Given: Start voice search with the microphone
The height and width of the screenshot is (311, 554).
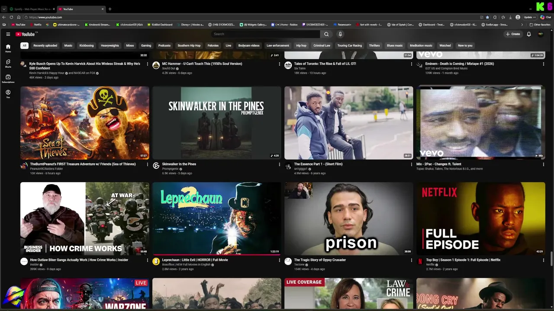Looking at the screenshot, I should coord(340,34).
